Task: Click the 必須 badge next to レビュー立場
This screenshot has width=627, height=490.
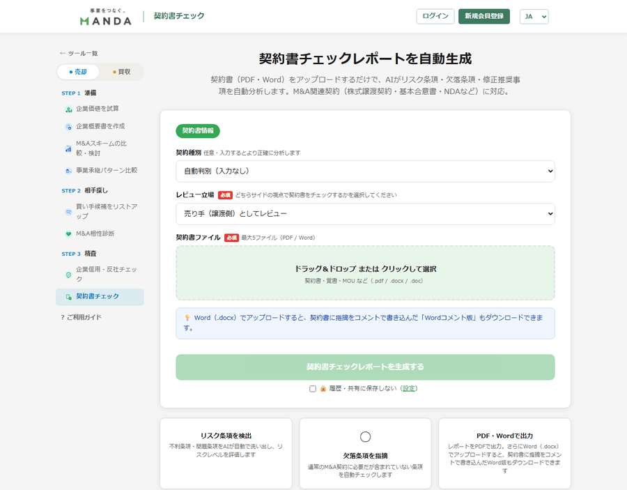Action: point(225,195)
